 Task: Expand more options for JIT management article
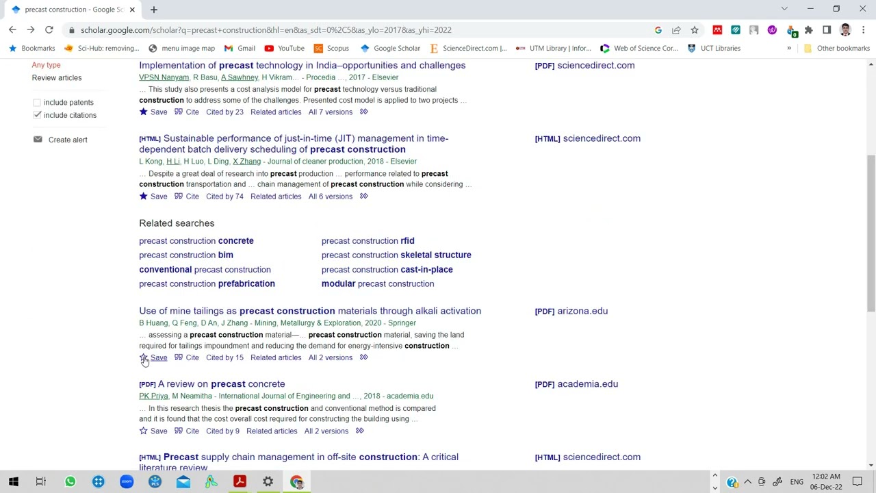(363, 197)
